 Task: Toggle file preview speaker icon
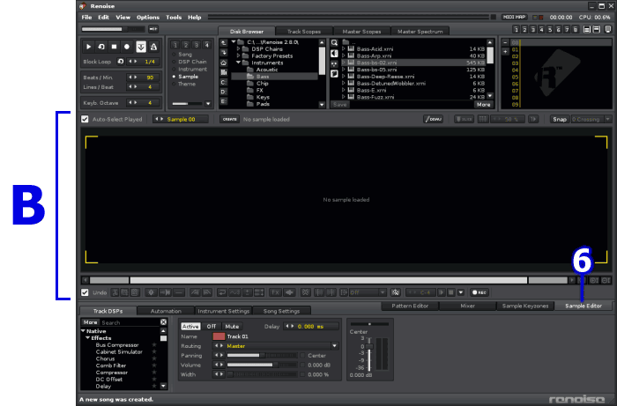click(334, 53)
